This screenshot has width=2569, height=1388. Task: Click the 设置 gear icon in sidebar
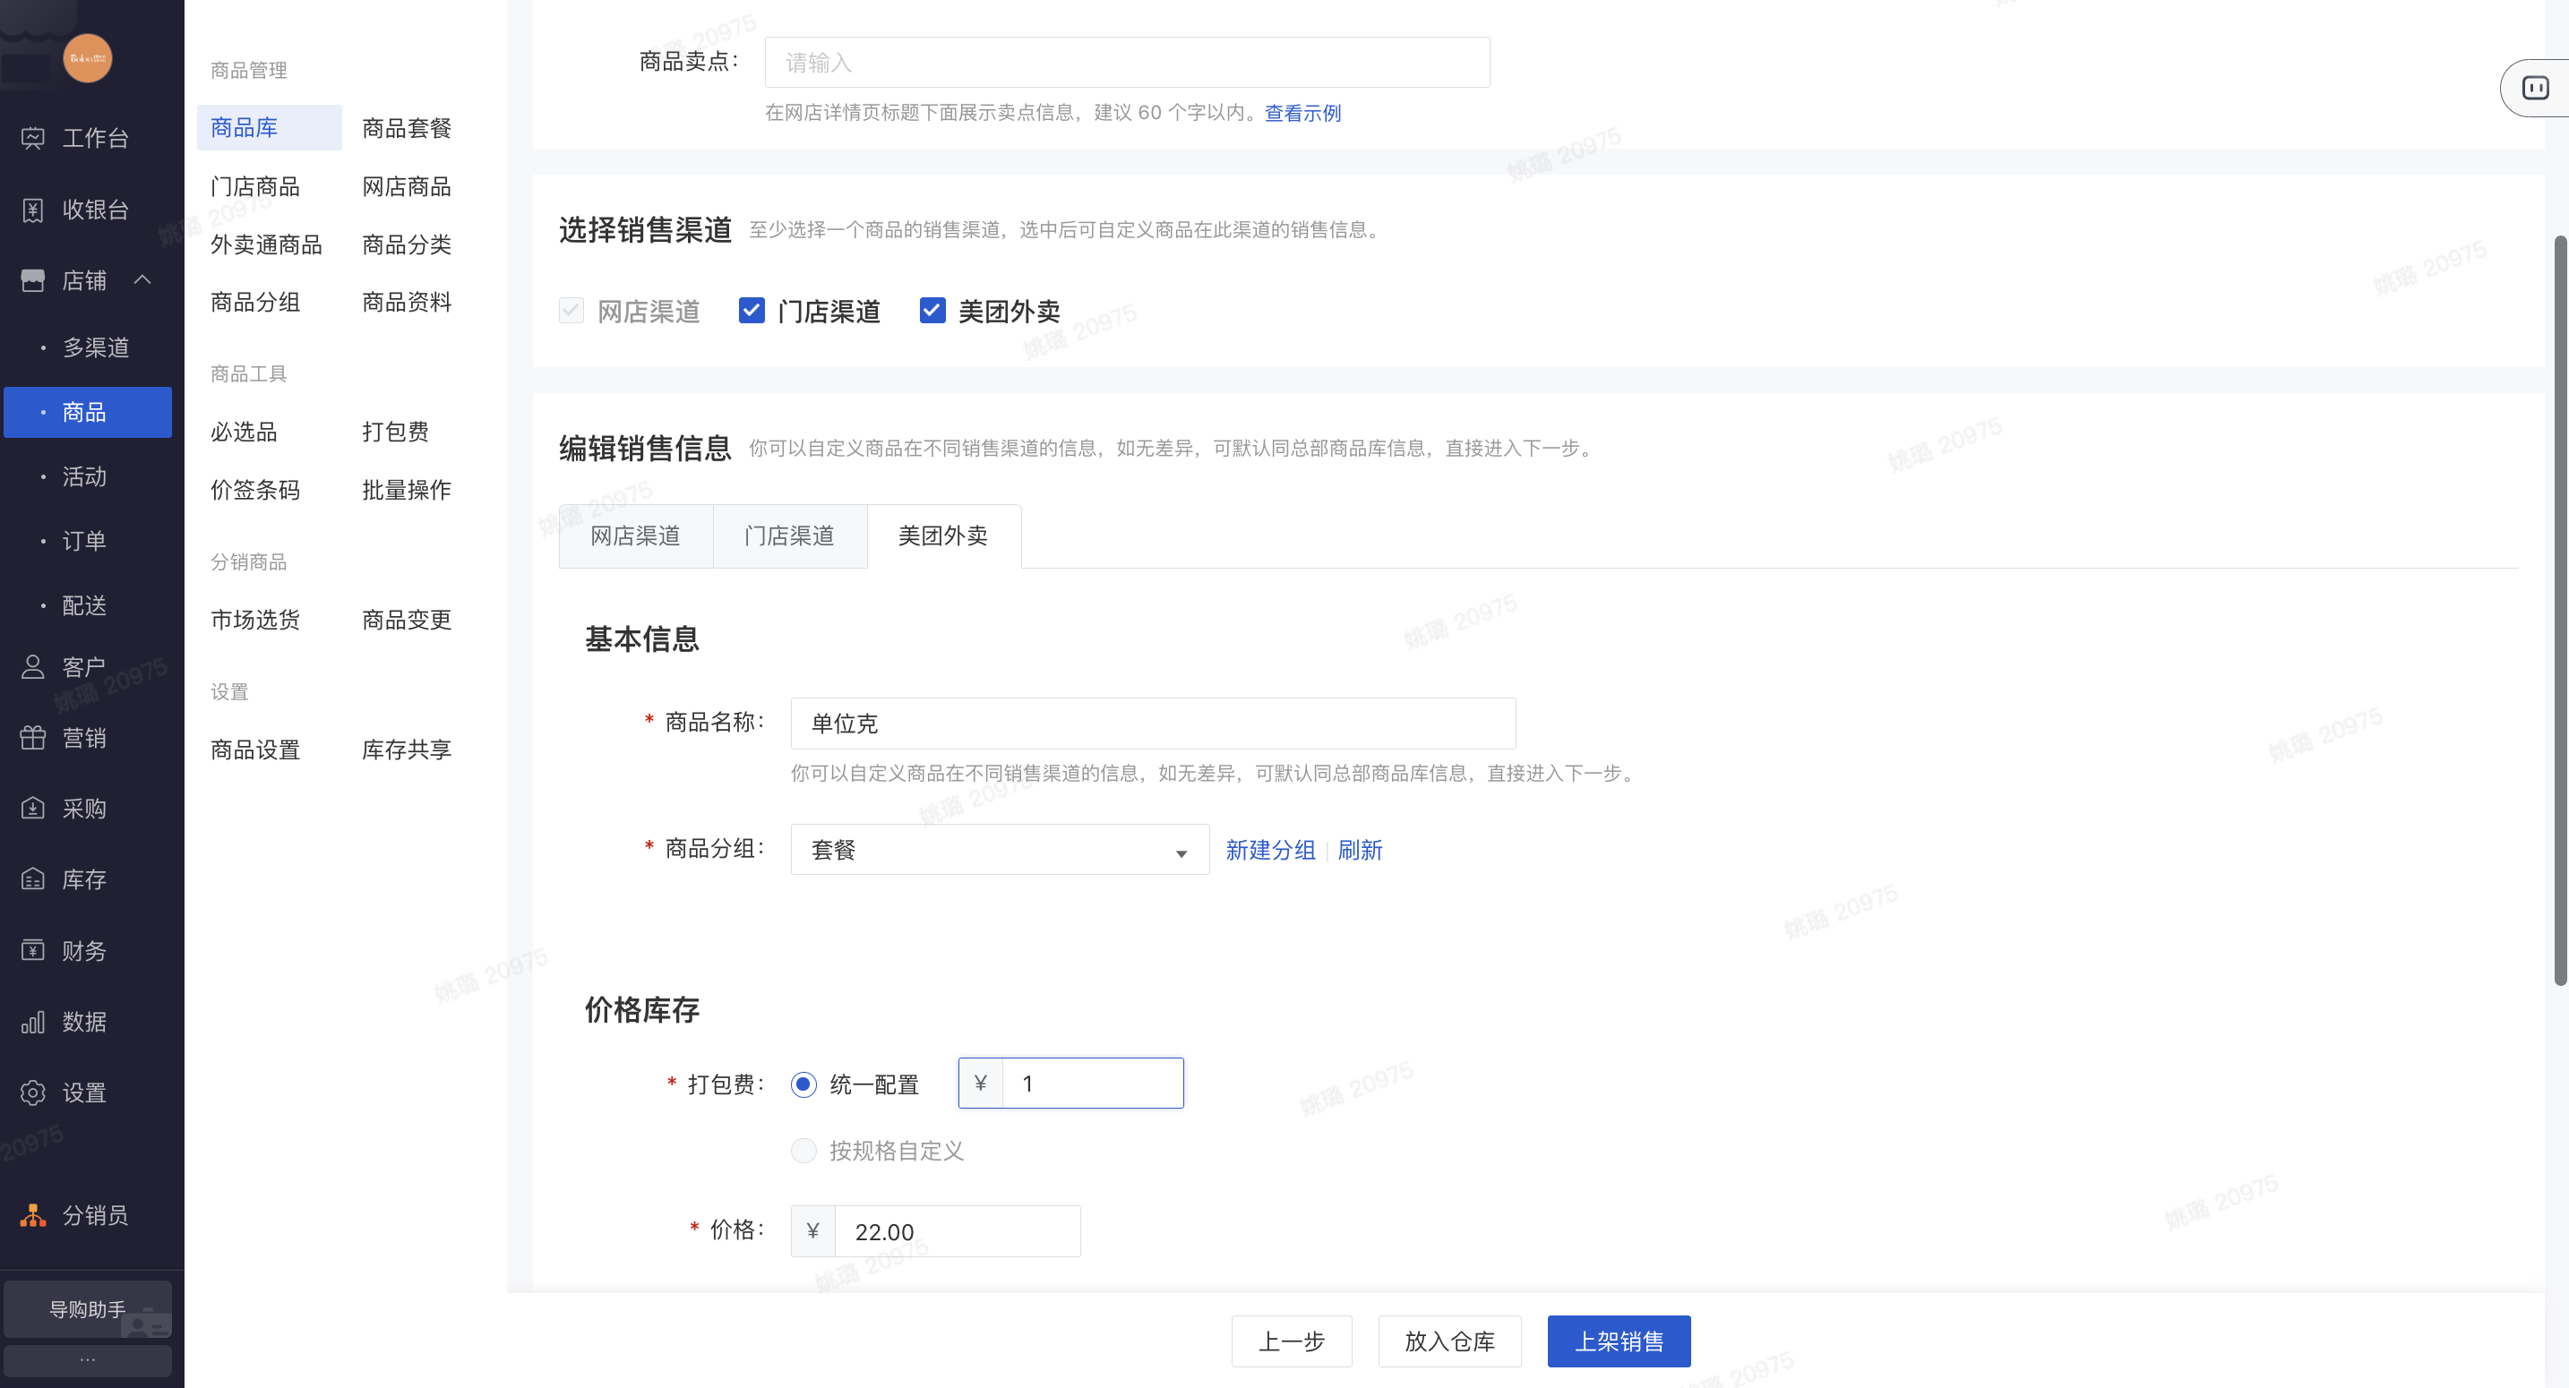pos(33,1092)
